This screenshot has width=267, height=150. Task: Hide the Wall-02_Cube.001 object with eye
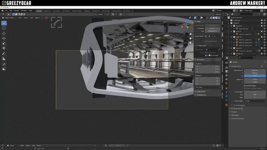pos(264,40)
